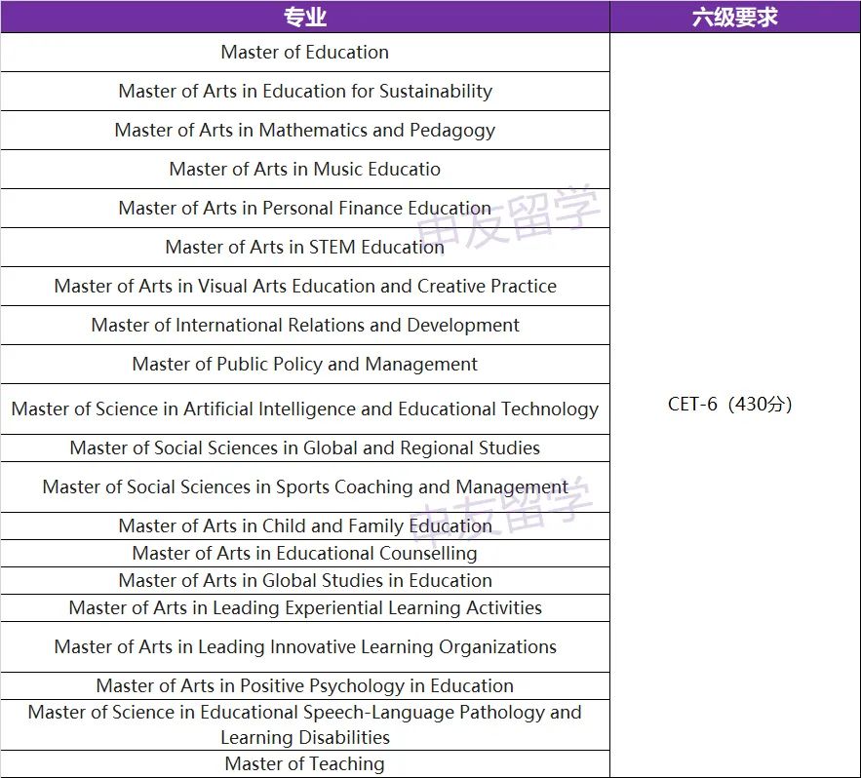The width and height of the screenshot is (861, 778).
Task: Select Master of Arts in Visual Arts Education row
Action: point(305,286)
